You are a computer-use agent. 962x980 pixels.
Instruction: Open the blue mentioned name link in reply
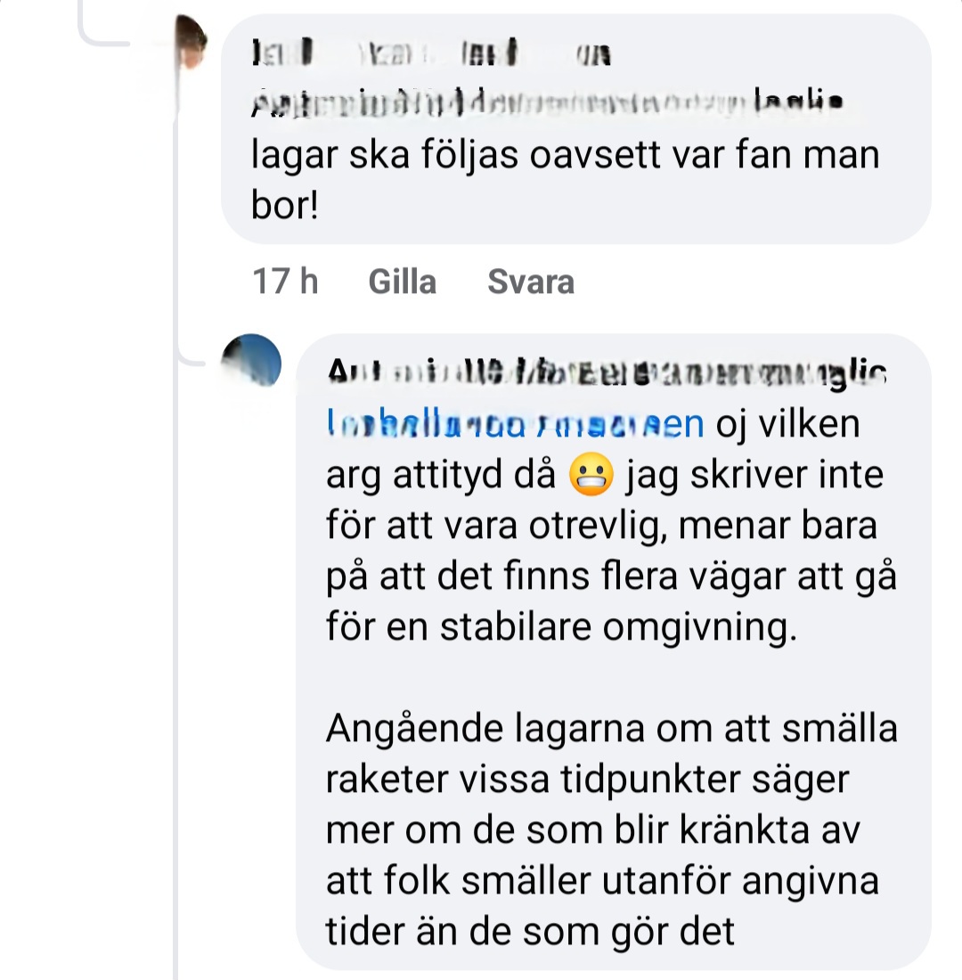point(515,424)
